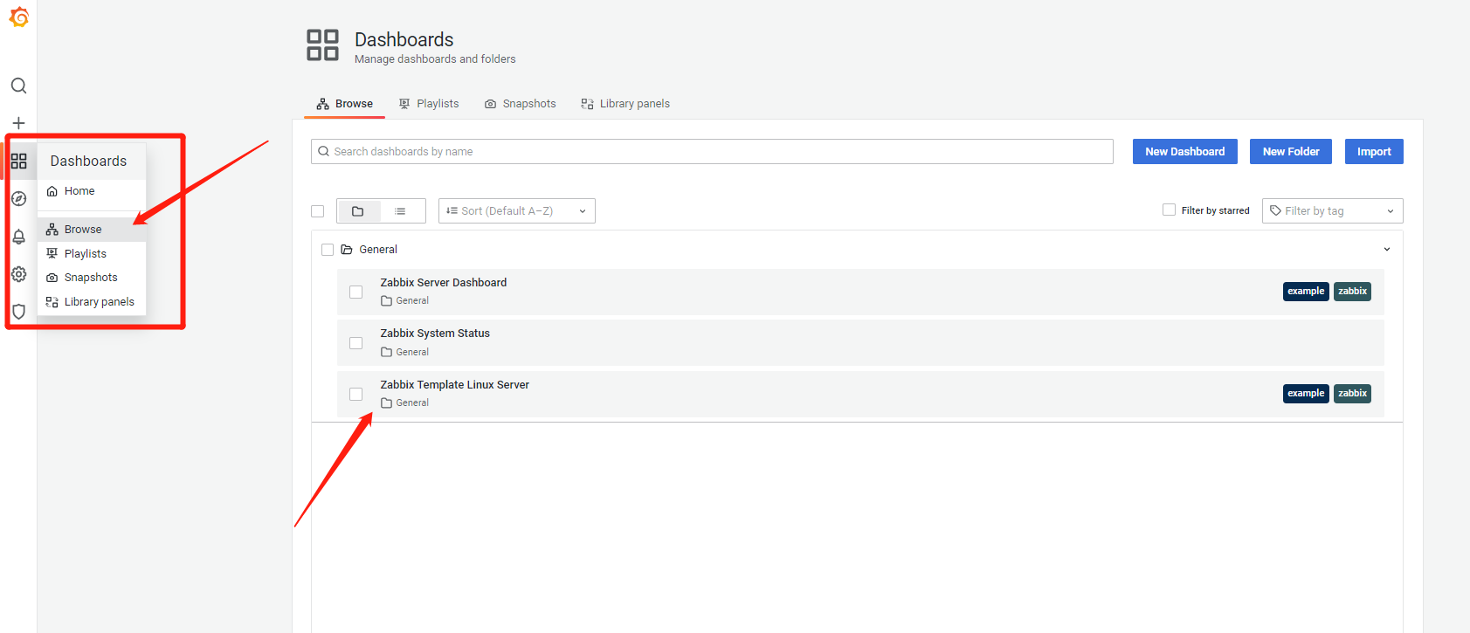Viewport: 1470px width, 633px height.
Task: Open Configuration gear icon in sidebar
Action: click(18, 274)
